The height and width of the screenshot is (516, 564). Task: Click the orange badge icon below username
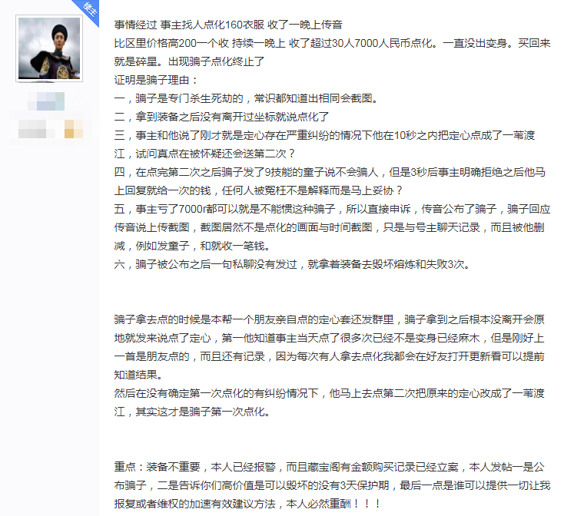tap(74, 129)
